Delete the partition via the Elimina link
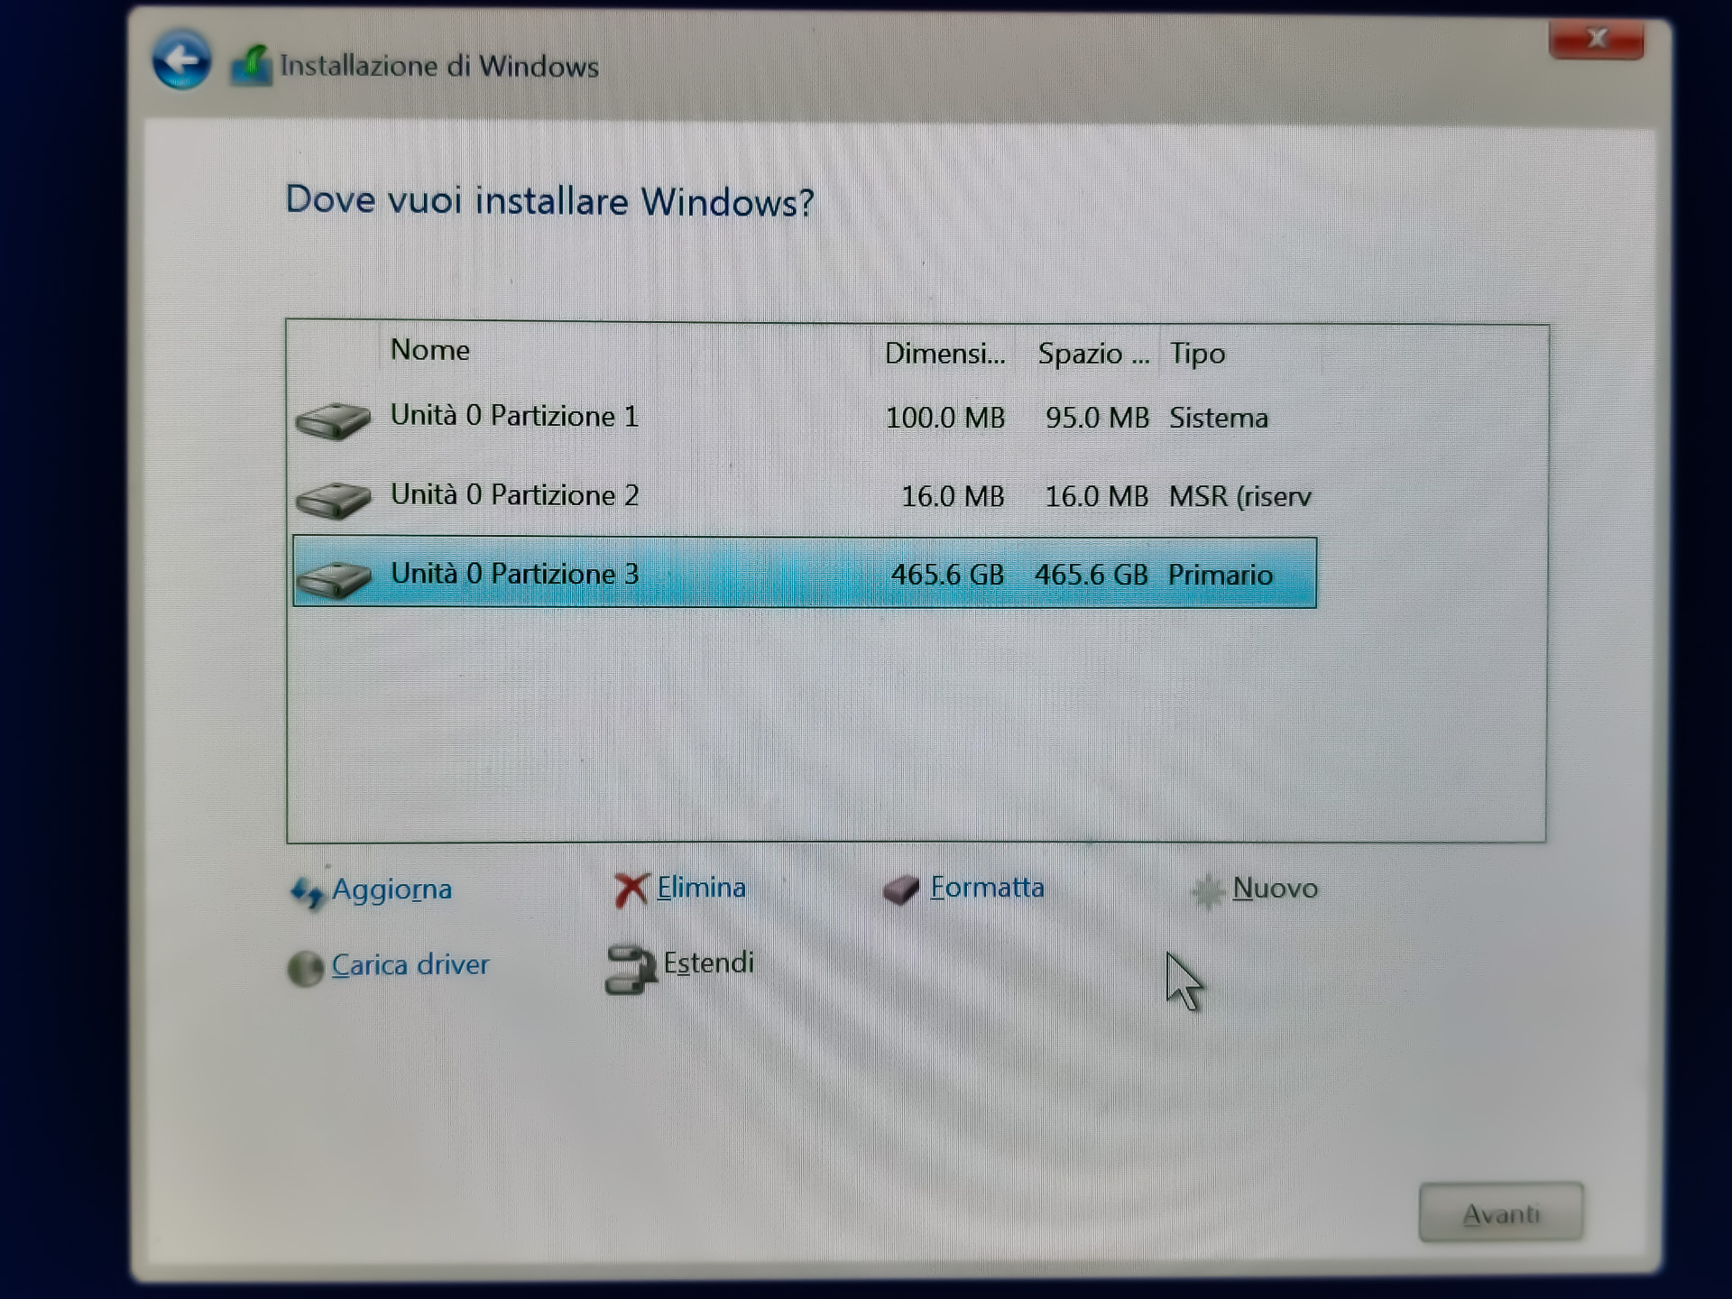The height and width of the screenshot is (1299, 1732). click(701, 887)
